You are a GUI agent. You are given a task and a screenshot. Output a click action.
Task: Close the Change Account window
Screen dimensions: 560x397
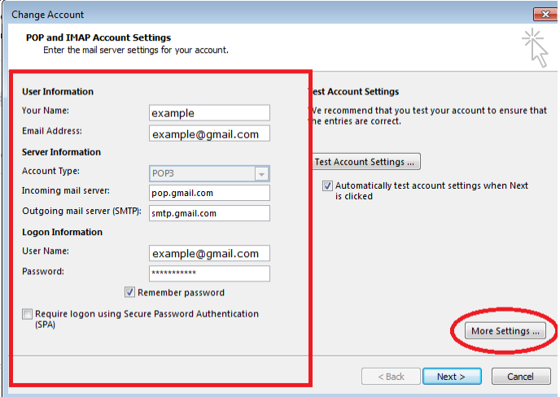(x=545, y=15)
